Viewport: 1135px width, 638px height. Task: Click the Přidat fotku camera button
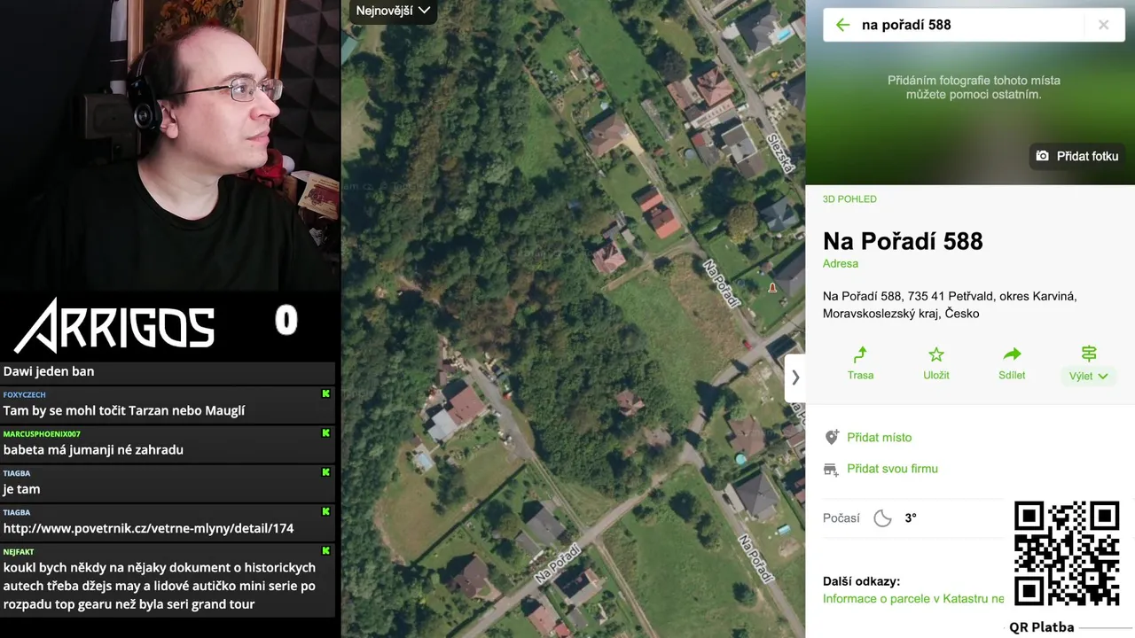tap(1077, 156)
